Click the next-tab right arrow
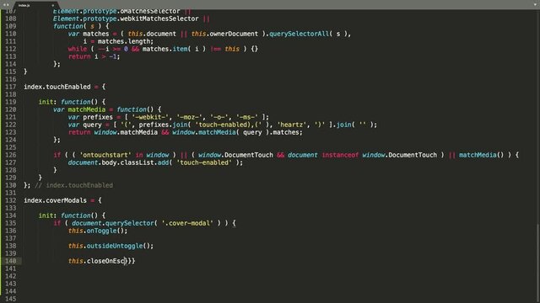540x303 pixels. coord(8,5)
